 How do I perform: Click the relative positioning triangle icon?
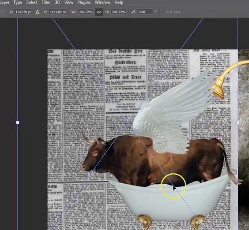point(37,12)
